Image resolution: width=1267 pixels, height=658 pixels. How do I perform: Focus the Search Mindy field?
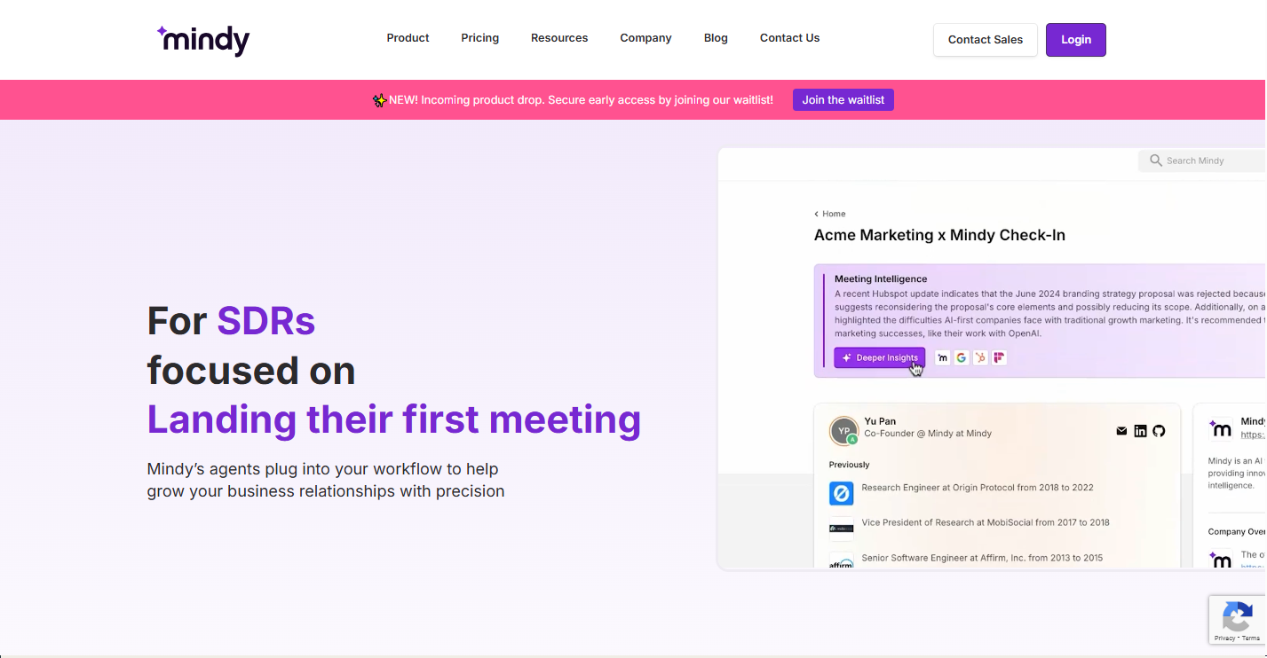click(1202, 161)
